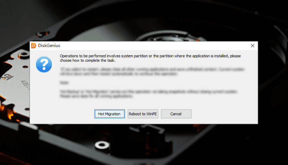Click the small screw above the dialog's left corner
Image resolution: width=288 pixels, height=165 pixels.
pyautogui.click(x=43, y=34)
